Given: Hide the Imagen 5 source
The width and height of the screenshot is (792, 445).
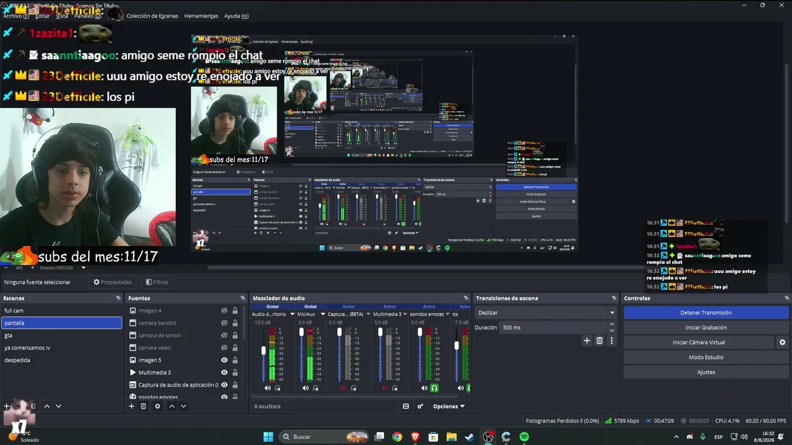Looking at the screenshot, I should (x=224, y=360).
